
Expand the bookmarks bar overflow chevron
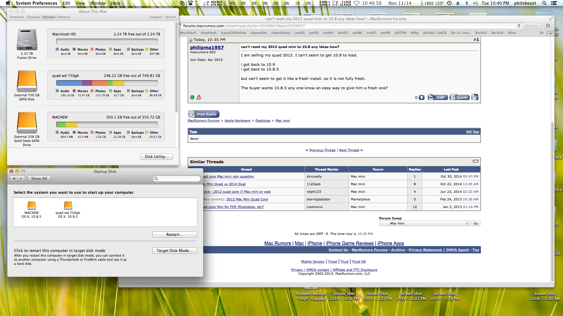(541, 33)
